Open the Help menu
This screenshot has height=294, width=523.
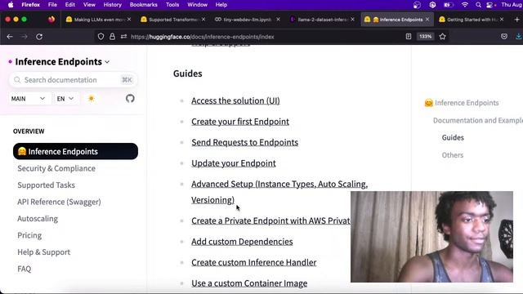(221, 5)
